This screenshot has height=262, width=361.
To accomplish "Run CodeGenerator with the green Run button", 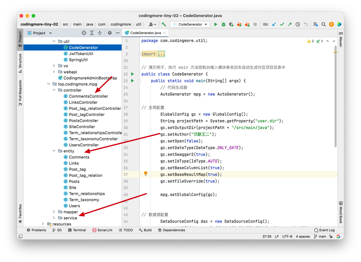I will pos(216,24).
